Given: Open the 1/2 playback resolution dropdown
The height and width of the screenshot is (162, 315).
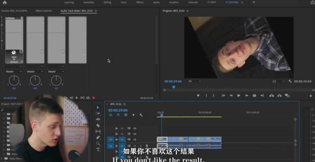Looking at the screenshot, I should click(x=279, y=81).
